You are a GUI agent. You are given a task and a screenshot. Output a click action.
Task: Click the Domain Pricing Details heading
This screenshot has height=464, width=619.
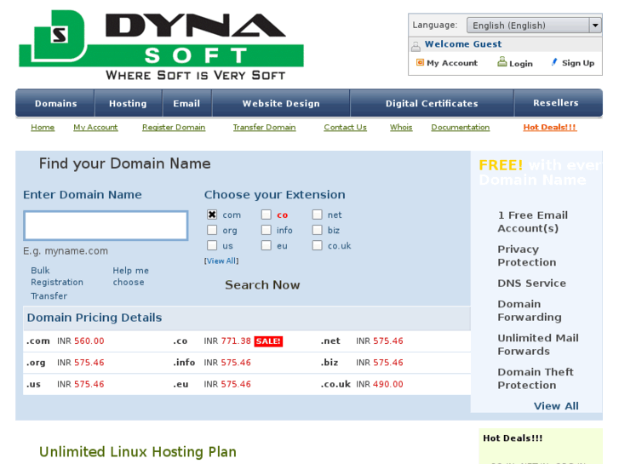click(95, 318)
